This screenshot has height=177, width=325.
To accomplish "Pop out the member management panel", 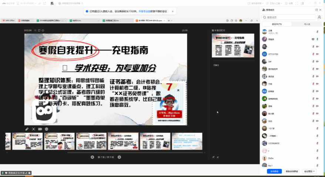I will click(x=316, y=10).
